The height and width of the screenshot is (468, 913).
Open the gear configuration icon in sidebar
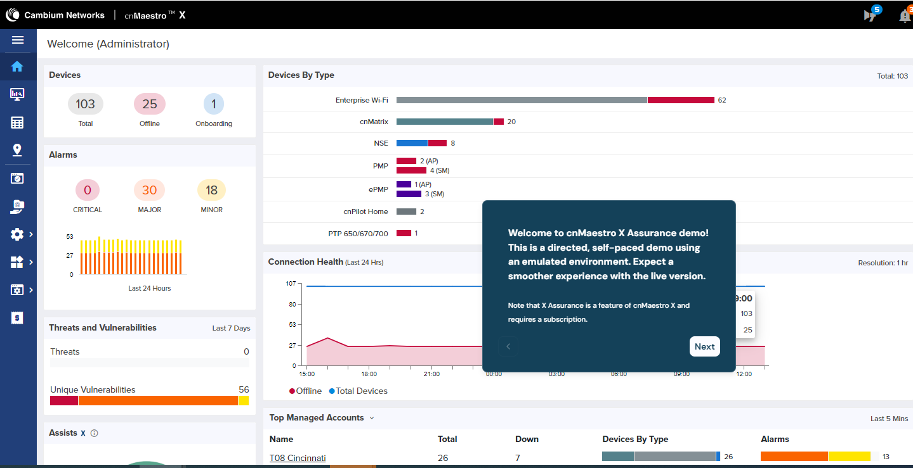tap(17, 234)
